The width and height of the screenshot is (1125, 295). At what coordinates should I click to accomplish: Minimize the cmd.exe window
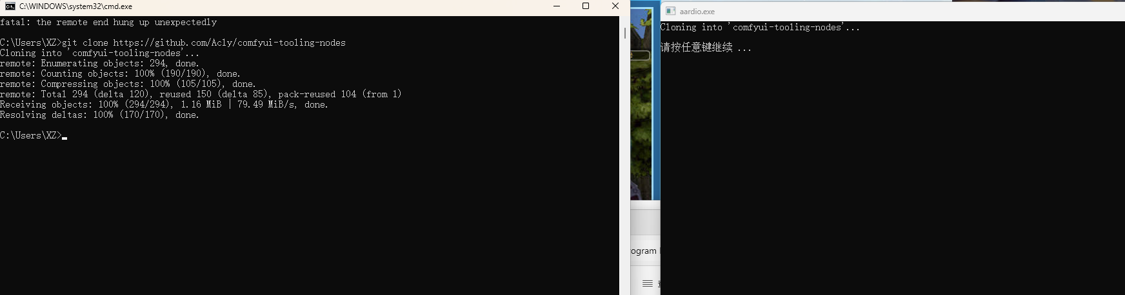[557, 6]
